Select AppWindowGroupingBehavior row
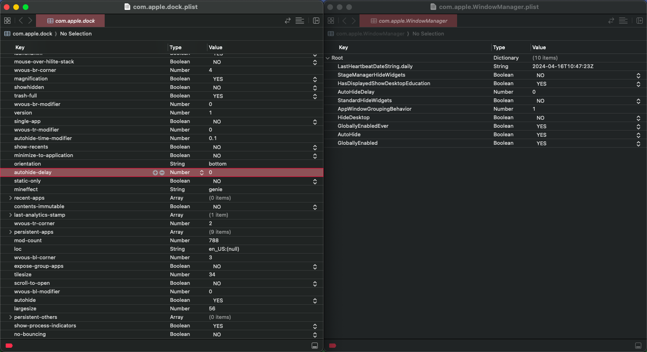 [x=485, y=109]
